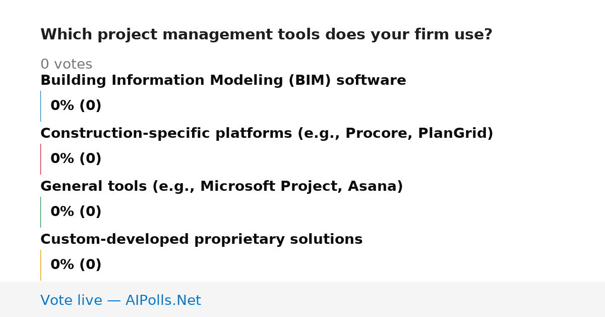Click the blue BIM result bar

(40, 106)
